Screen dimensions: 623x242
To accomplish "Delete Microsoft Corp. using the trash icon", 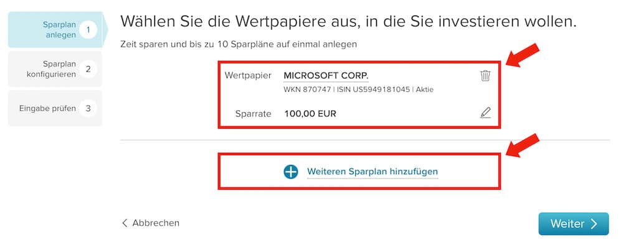I will pos(485,75).
